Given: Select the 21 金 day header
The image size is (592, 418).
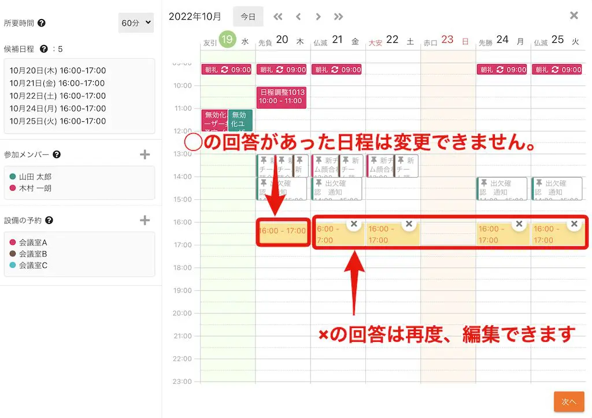Looking at the screenshot, I should tap(337, 40).
